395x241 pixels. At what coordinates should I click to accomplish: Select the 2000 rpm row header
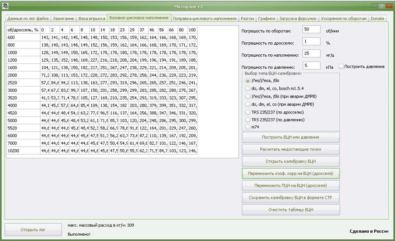pos(23,75)
